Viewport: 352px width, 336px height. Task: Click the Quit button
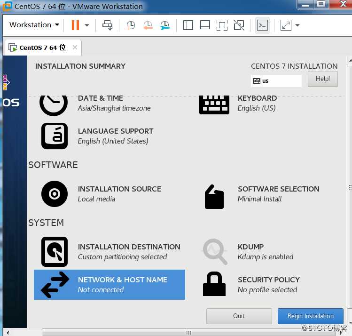pyautogui.click(x=239, y=316)
